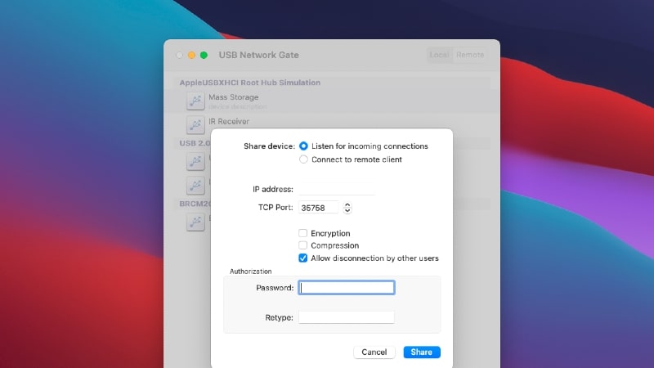Click the USB icon under BRCM hub

click(x=195, y=222)
